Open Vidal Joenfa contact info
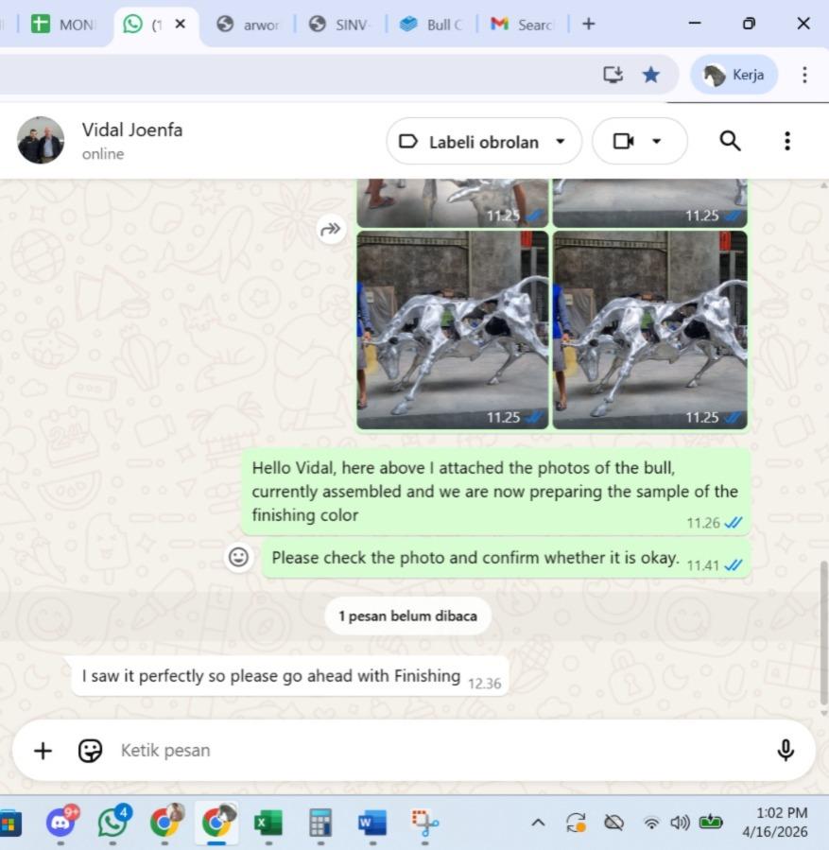This screenshot has width=829, height=850. tap(132, 141)
